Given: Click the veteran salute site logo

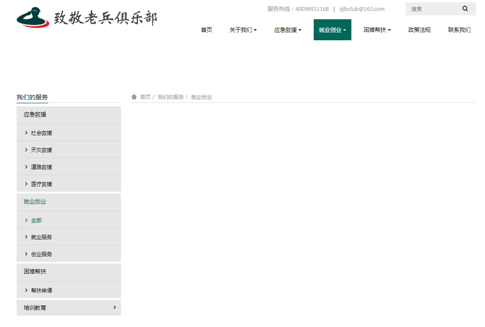Looking at the screenshot, I should [87, 18].
